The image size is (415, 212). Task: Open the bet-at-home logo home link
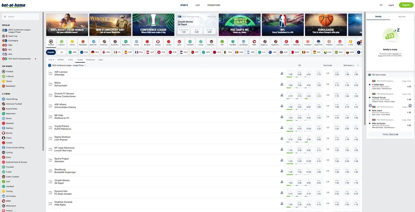point(13,5)
